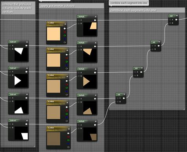Click the 'combine each segment into one' tooltip bubble
The image size is (187, 152).
pos(129,3)
